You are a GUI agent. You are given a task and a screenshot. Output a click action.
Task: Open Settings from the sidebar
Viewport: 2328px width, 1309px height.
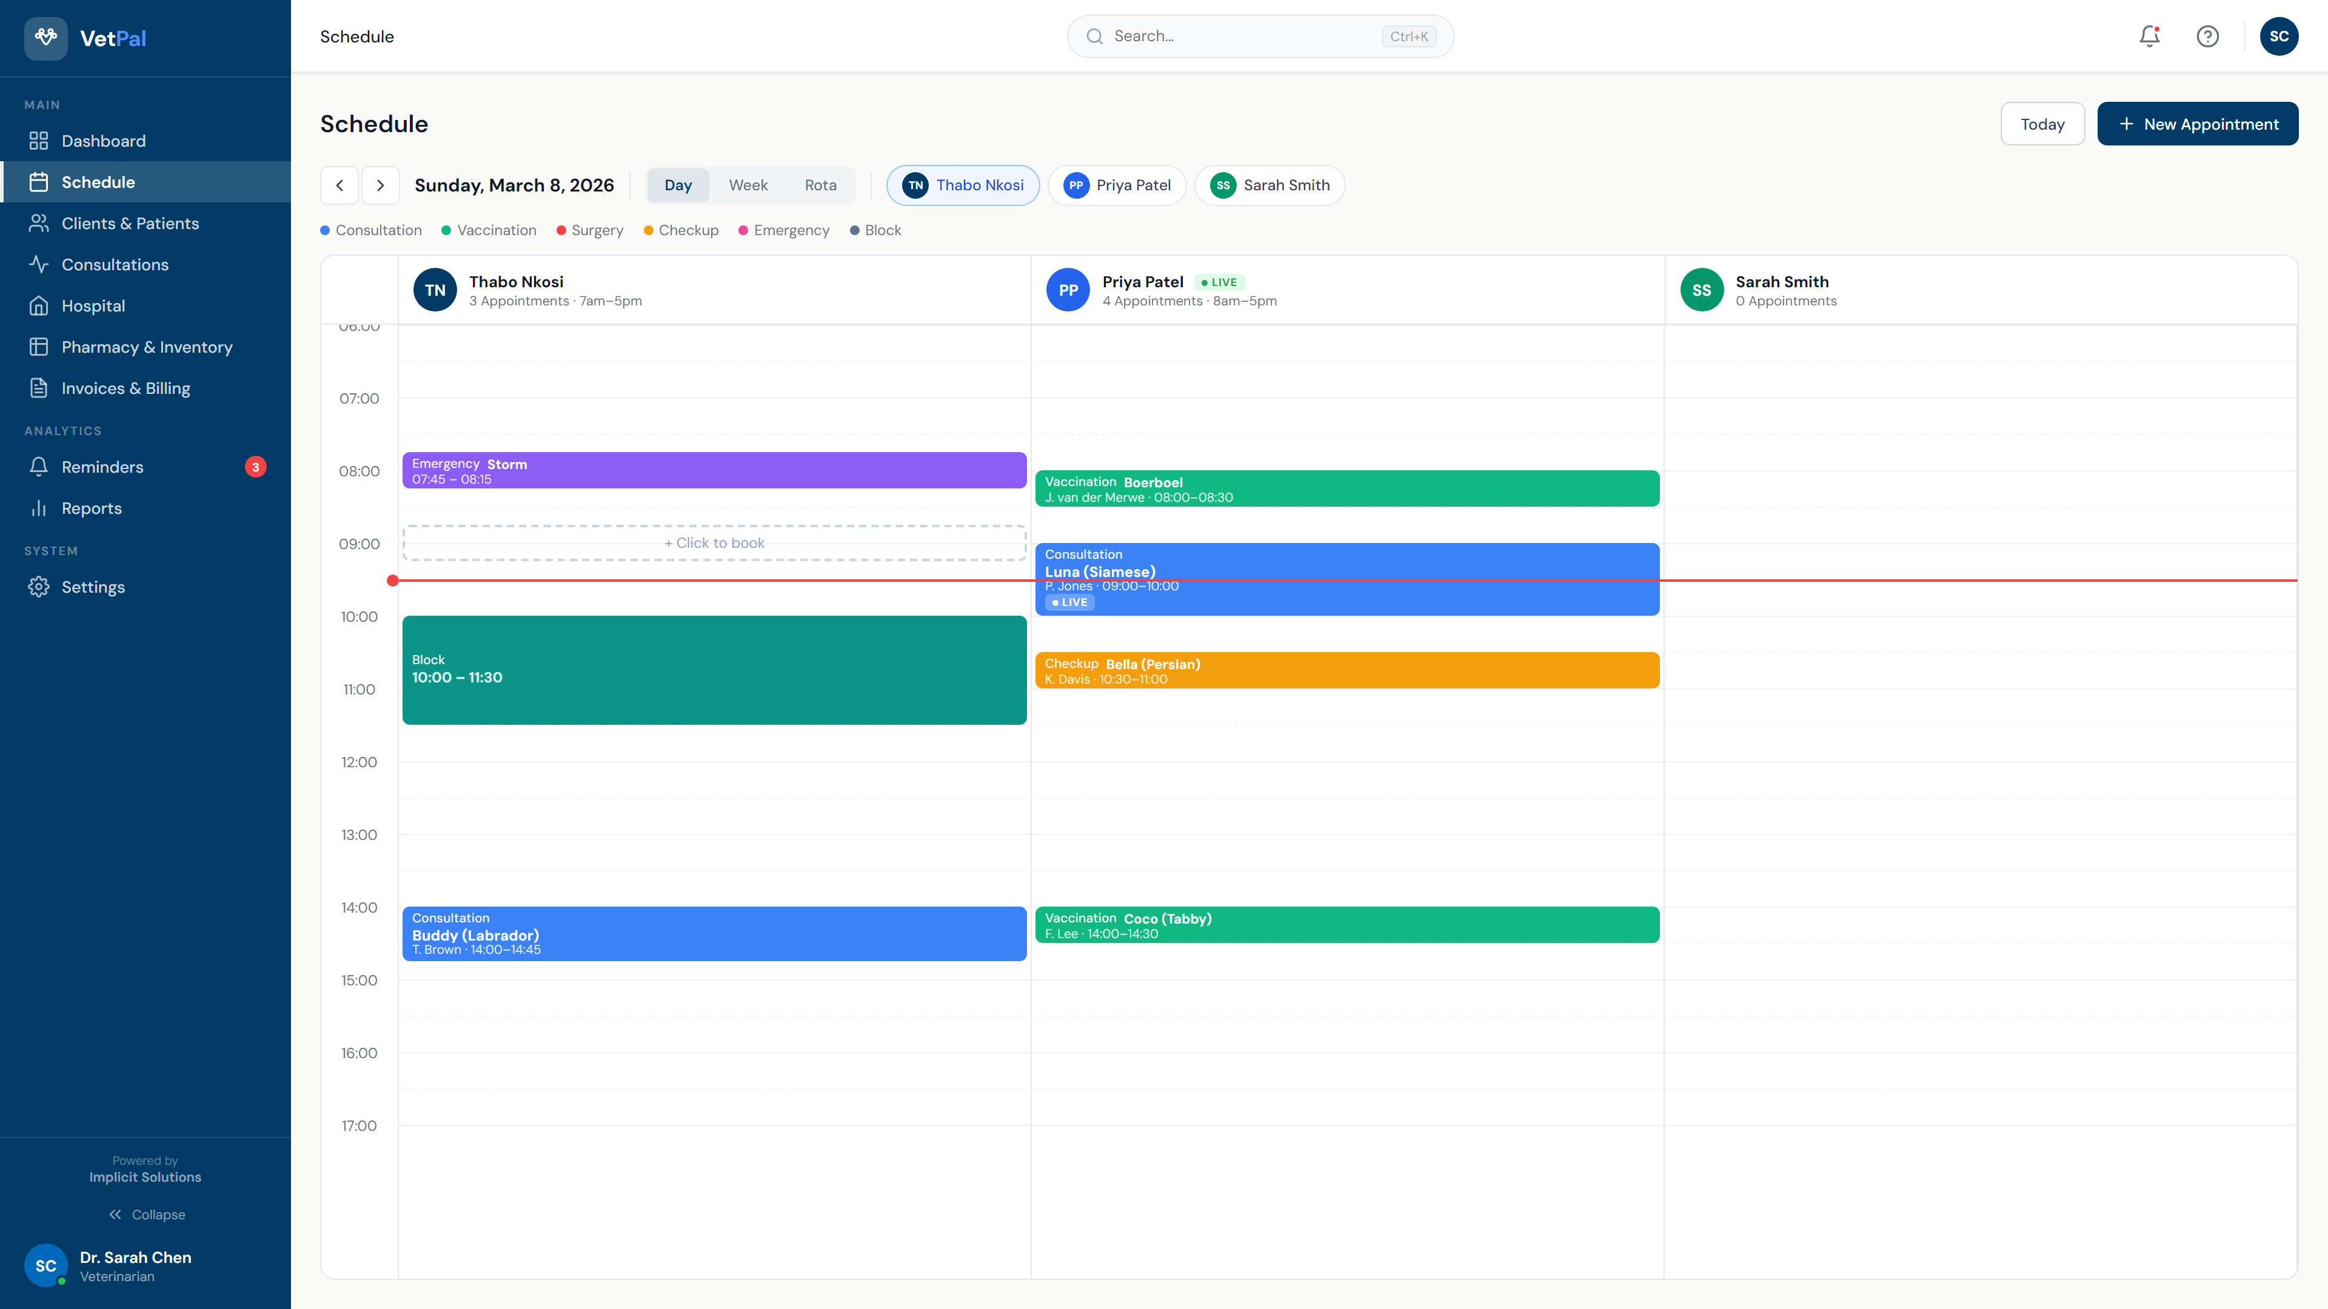(x=93, y=587)
